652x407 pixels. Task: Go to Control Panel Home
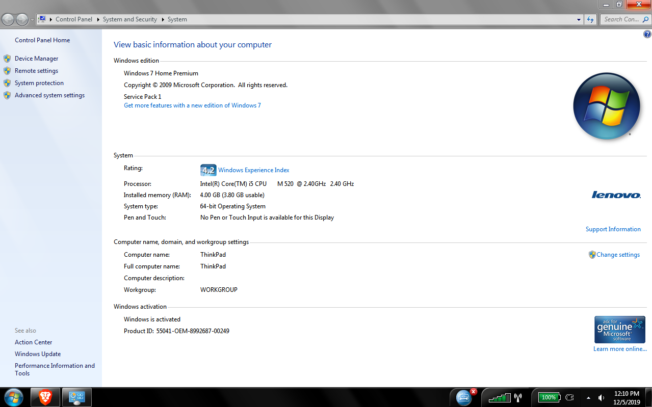(42, 40)
